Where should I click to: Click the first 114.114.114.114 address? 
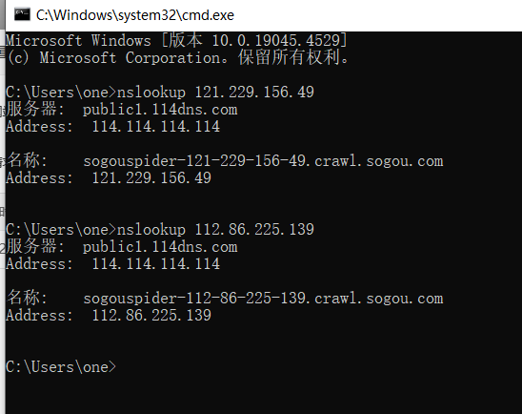coord(156,126)
